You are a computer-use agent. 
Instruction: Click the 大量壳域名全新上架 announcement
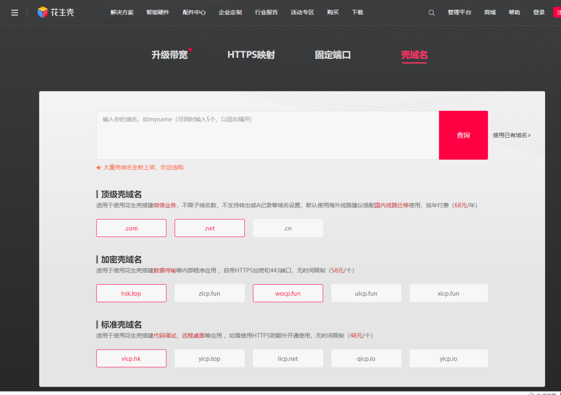click(x=143, y=168)
